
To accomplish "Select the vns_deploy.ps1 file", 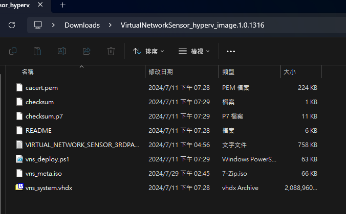I will pos(47,159).
